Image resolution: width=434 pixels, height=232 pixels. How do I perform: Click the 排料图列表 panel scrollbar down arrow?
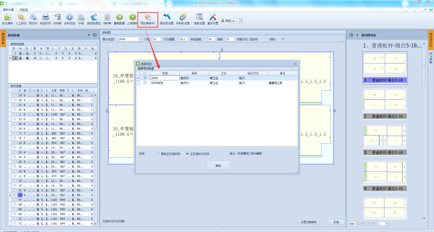coord(424,218)
